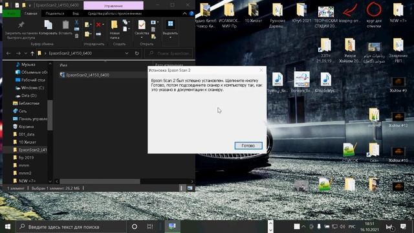Select mmm2 folder in sidebar
This screenshot has height=233, width=414.
tap(25, 173)
